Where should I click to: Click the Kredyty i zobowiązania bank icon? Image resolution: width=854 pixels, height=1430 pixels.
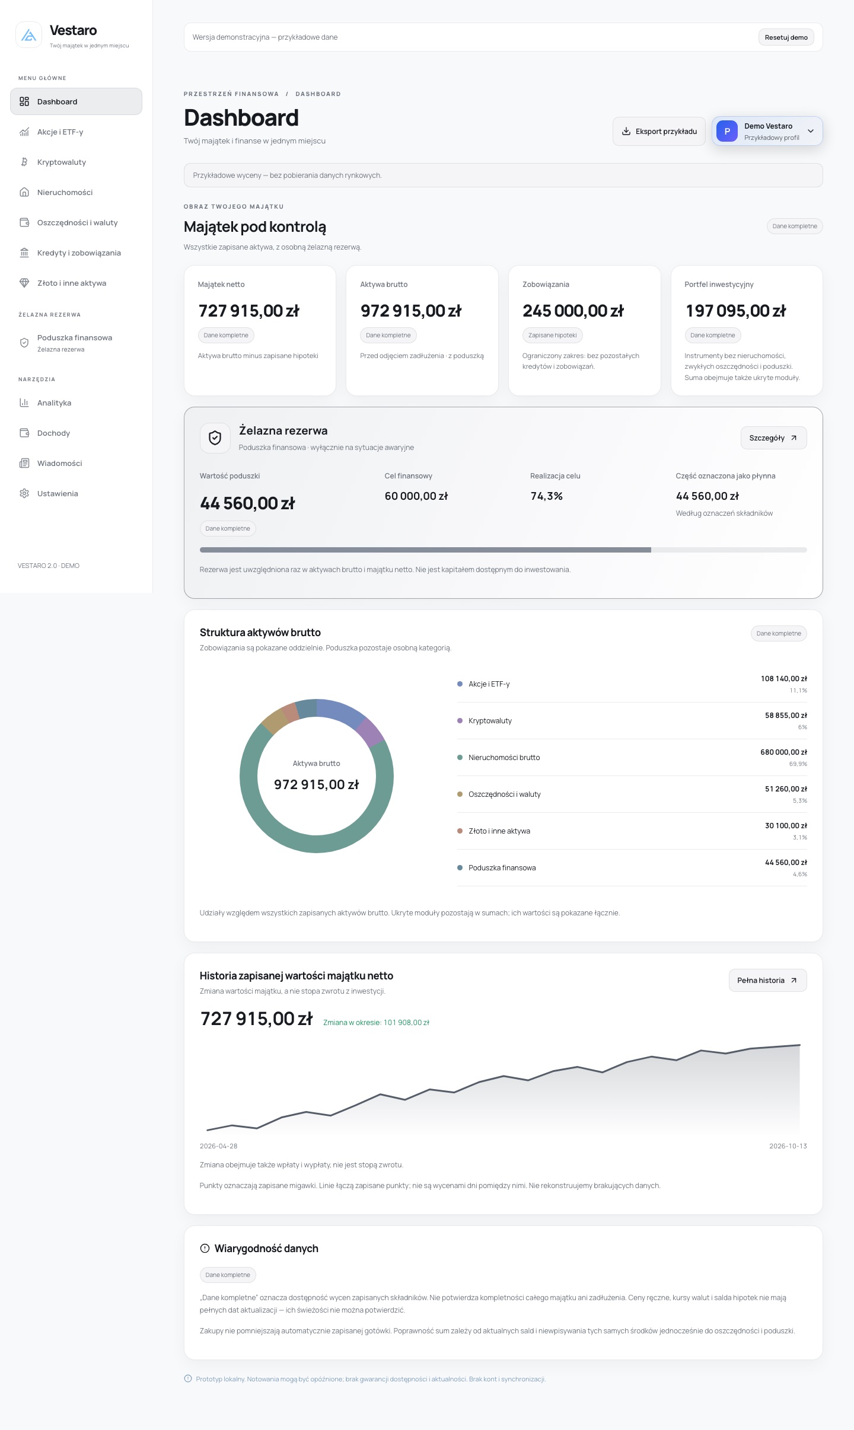[24, 253]
